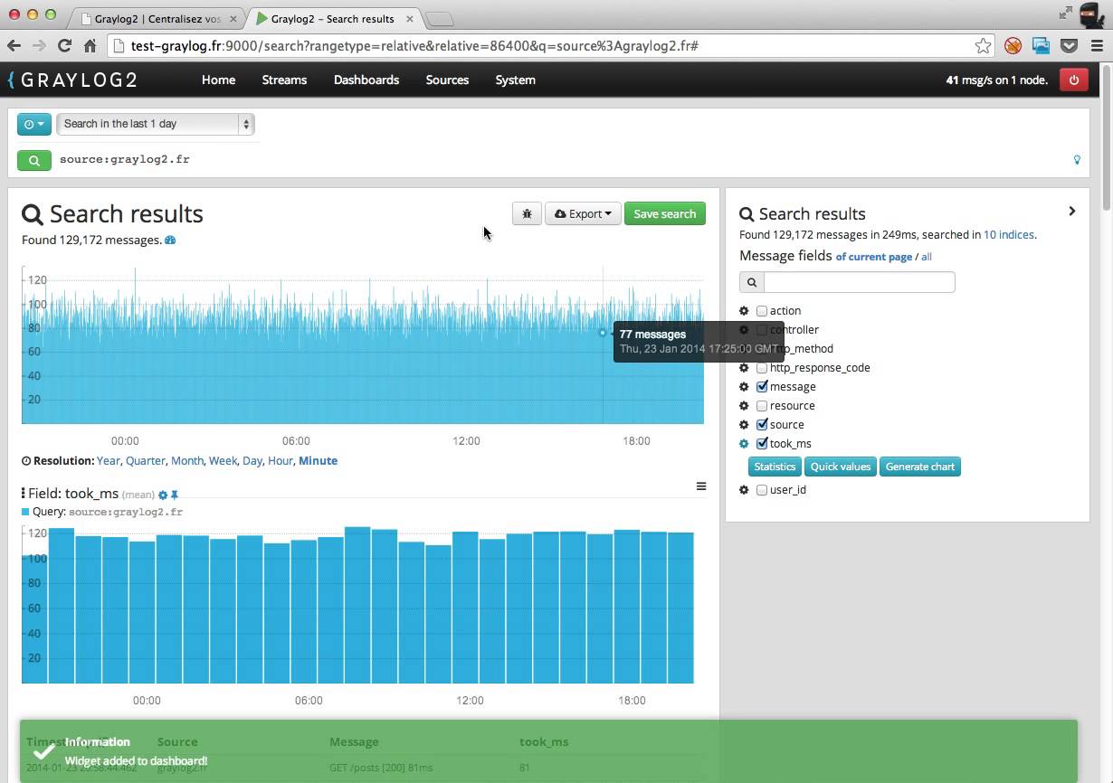Uncheck the message field checkbox
This screenshot has height=783, width=1113.
(762, 387)
